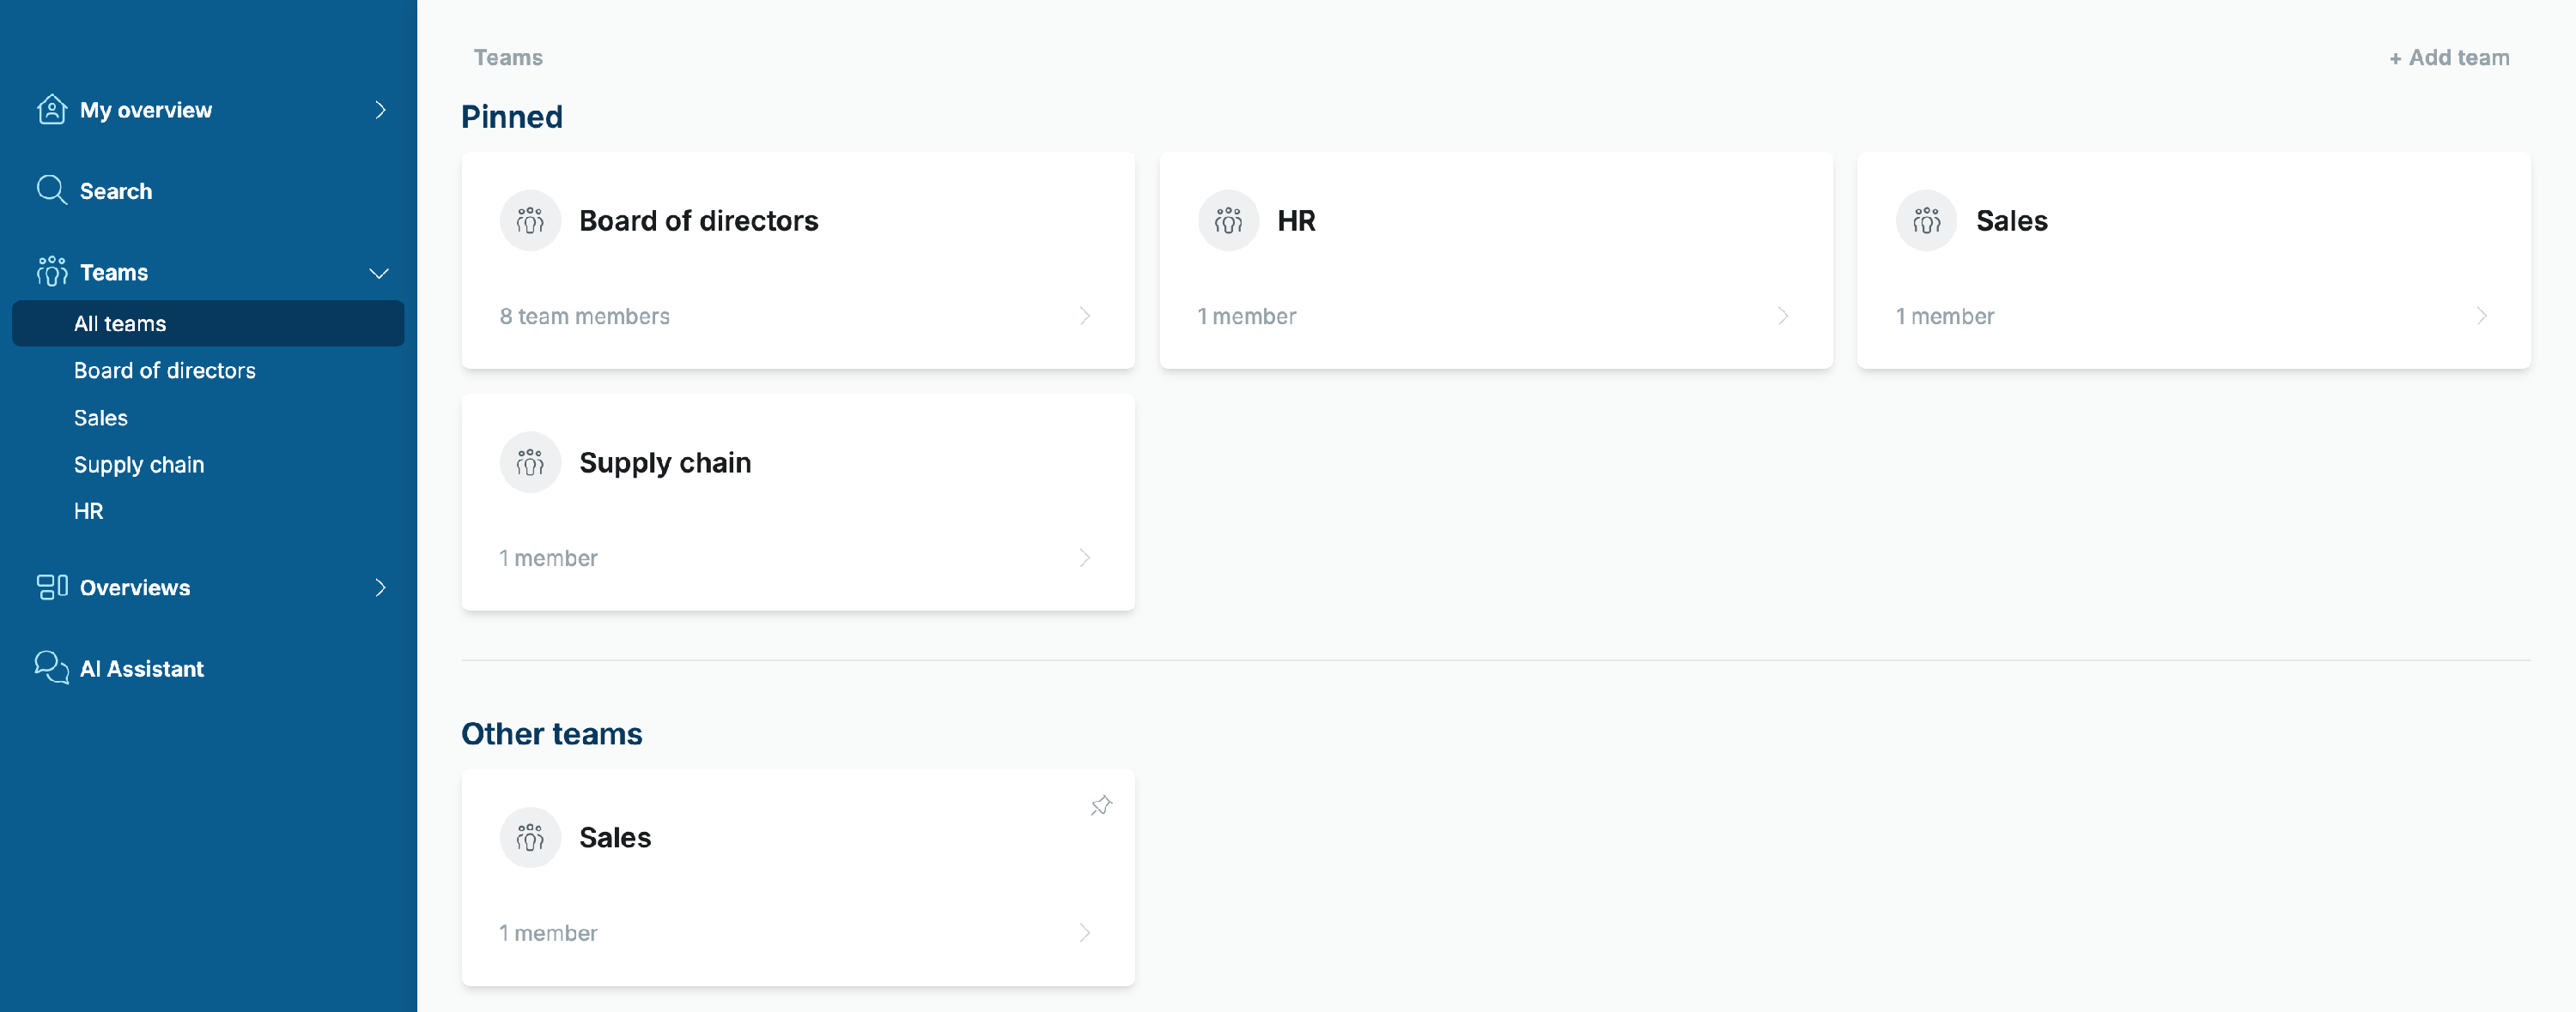Click the HR card team icon
2576x1012 pixels.
pos(1228,220)
